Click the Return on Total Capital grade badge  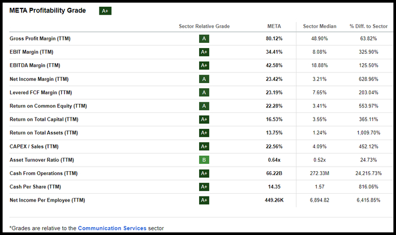[204, 119]
